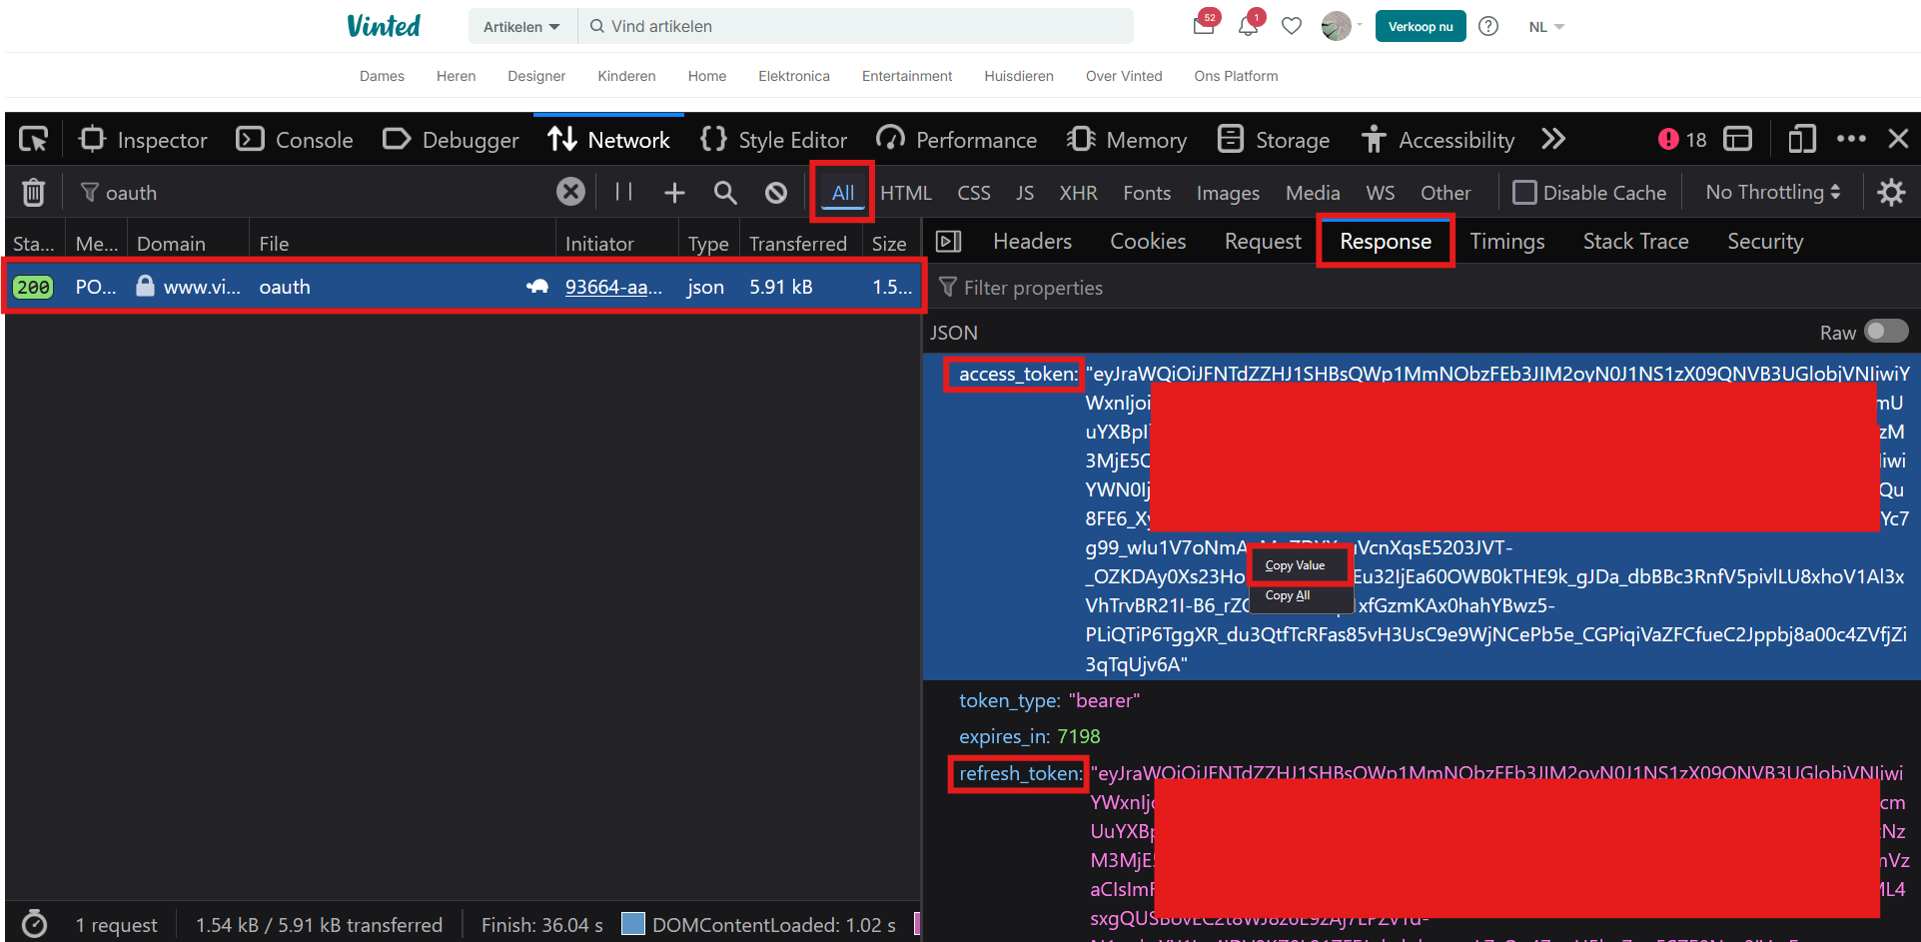Open the favorites heart icon
The height and width of the screenshot is (942, 1921).
pyautogui.click(x=1292, y=26)
